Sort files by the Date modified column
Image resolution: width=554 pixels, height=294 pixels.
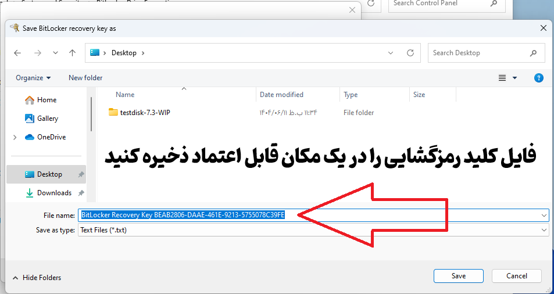[281, 95]
